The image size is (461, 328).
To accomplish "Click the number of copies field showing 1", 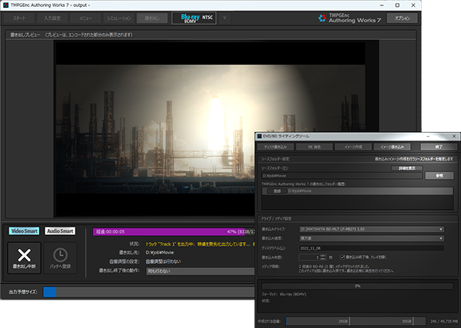I will [310, 257].
